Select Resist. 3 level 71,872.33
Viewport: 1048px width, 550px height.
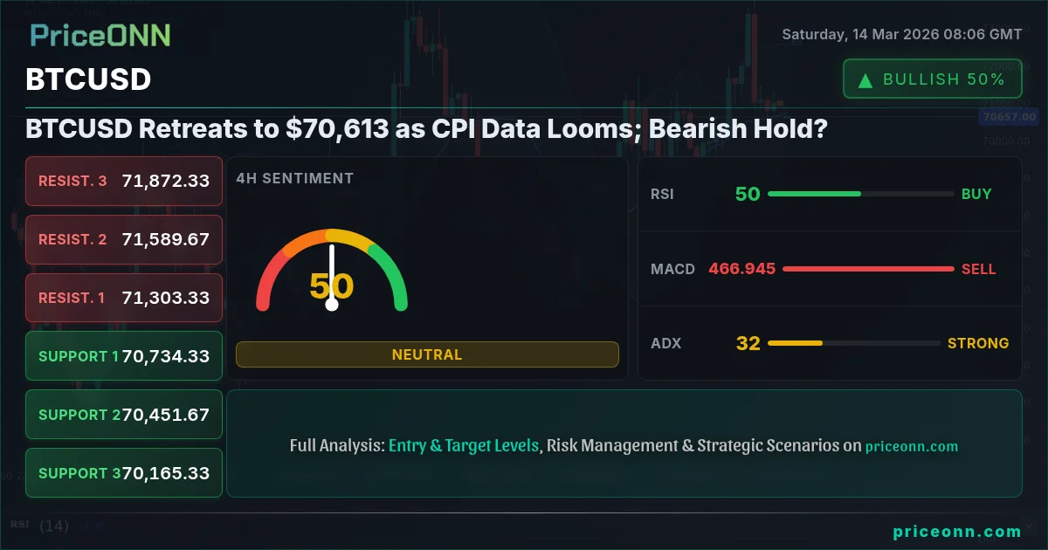click(124, 181)
